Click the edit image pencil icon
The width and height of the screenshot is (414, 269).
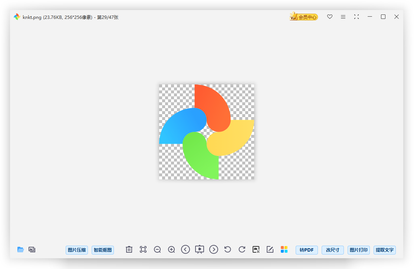pos(270,250)
